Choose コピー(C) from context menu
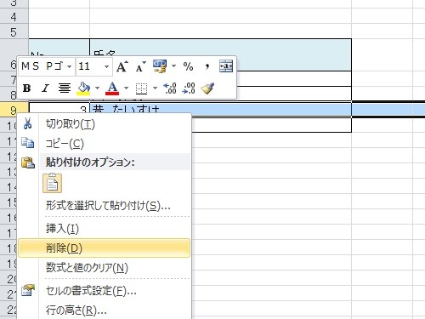The image size is (425, 319). (x=105, y=144)
